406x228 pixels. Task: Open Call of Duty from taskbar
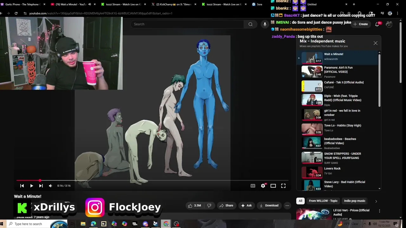(x=135, y=224)
